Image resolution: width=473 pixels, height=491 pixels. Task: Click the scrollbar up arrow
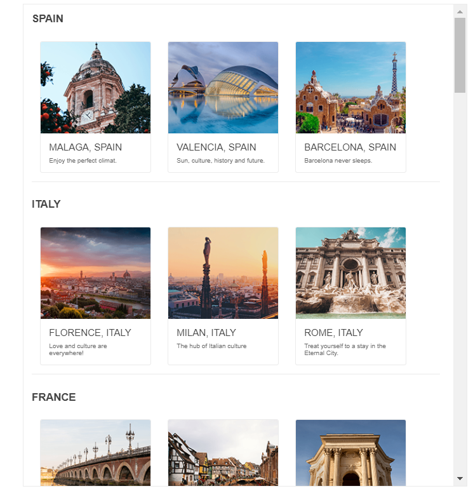coord(460,12)
